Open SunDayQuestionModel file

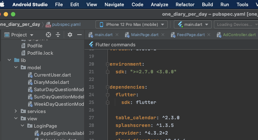coord(59,97)
